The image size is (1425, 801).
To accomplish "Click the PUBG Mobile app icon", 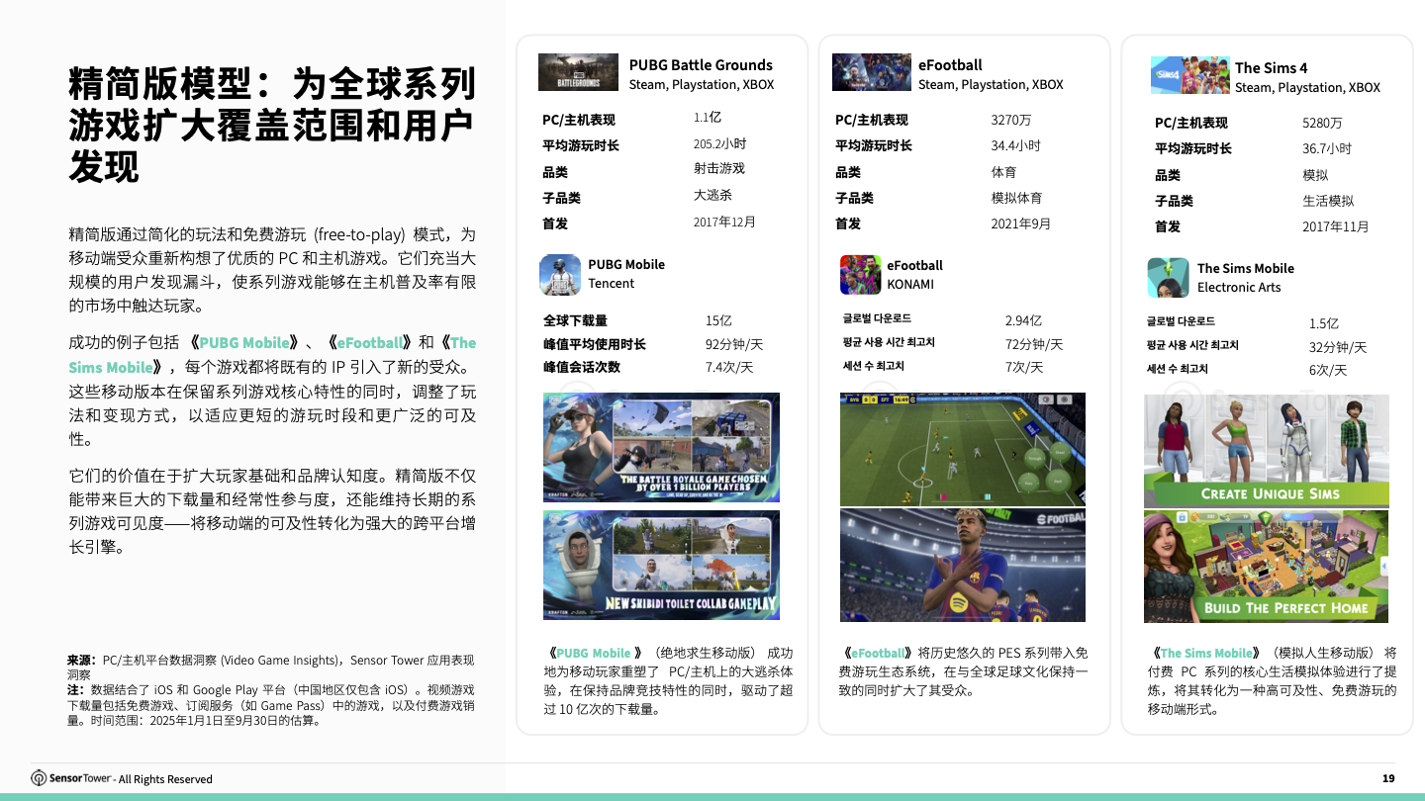I will tap(560, 275).
